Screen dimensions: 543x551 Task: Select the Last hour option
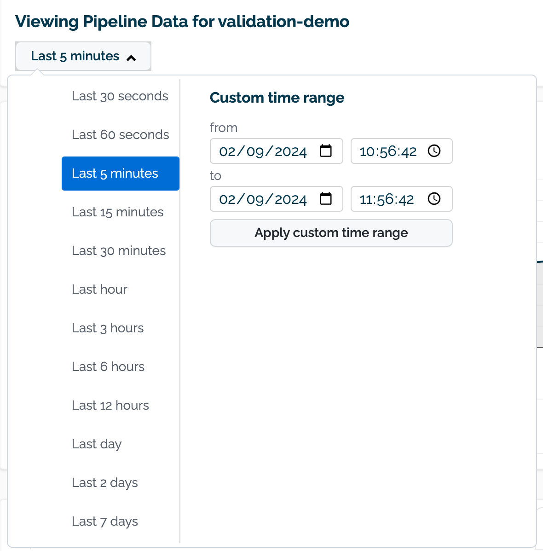pyautogui.click(x=99, y=290)
